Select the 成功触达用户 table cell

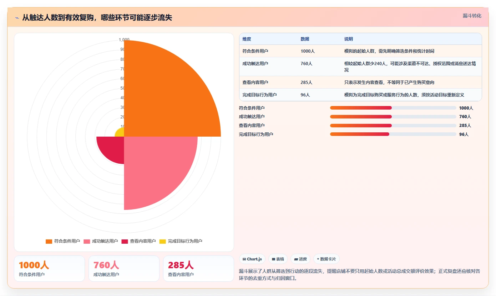268,67
